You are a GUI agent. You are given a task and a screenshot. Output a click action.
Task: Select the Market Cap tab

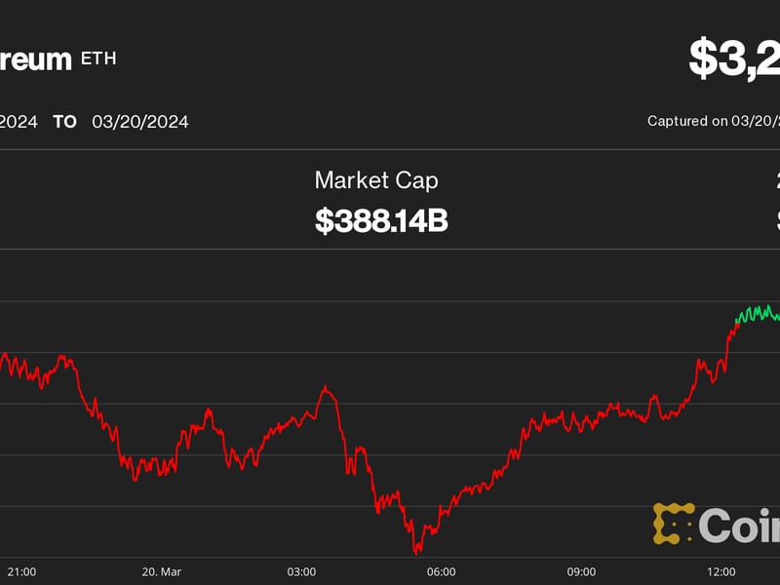[375, 180]
